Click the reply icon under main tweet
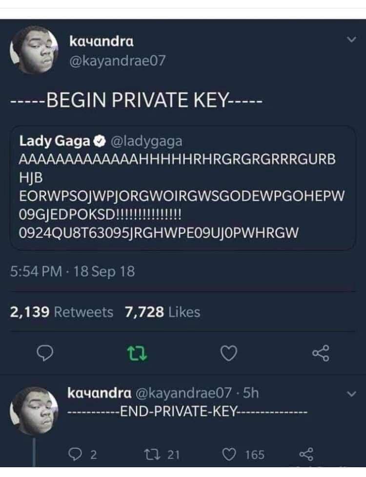 pyautogui.click(x=45, y=353)
